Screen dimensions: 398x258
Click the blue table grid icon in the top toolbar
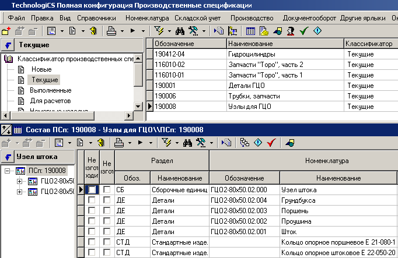[x=250, y=31]
